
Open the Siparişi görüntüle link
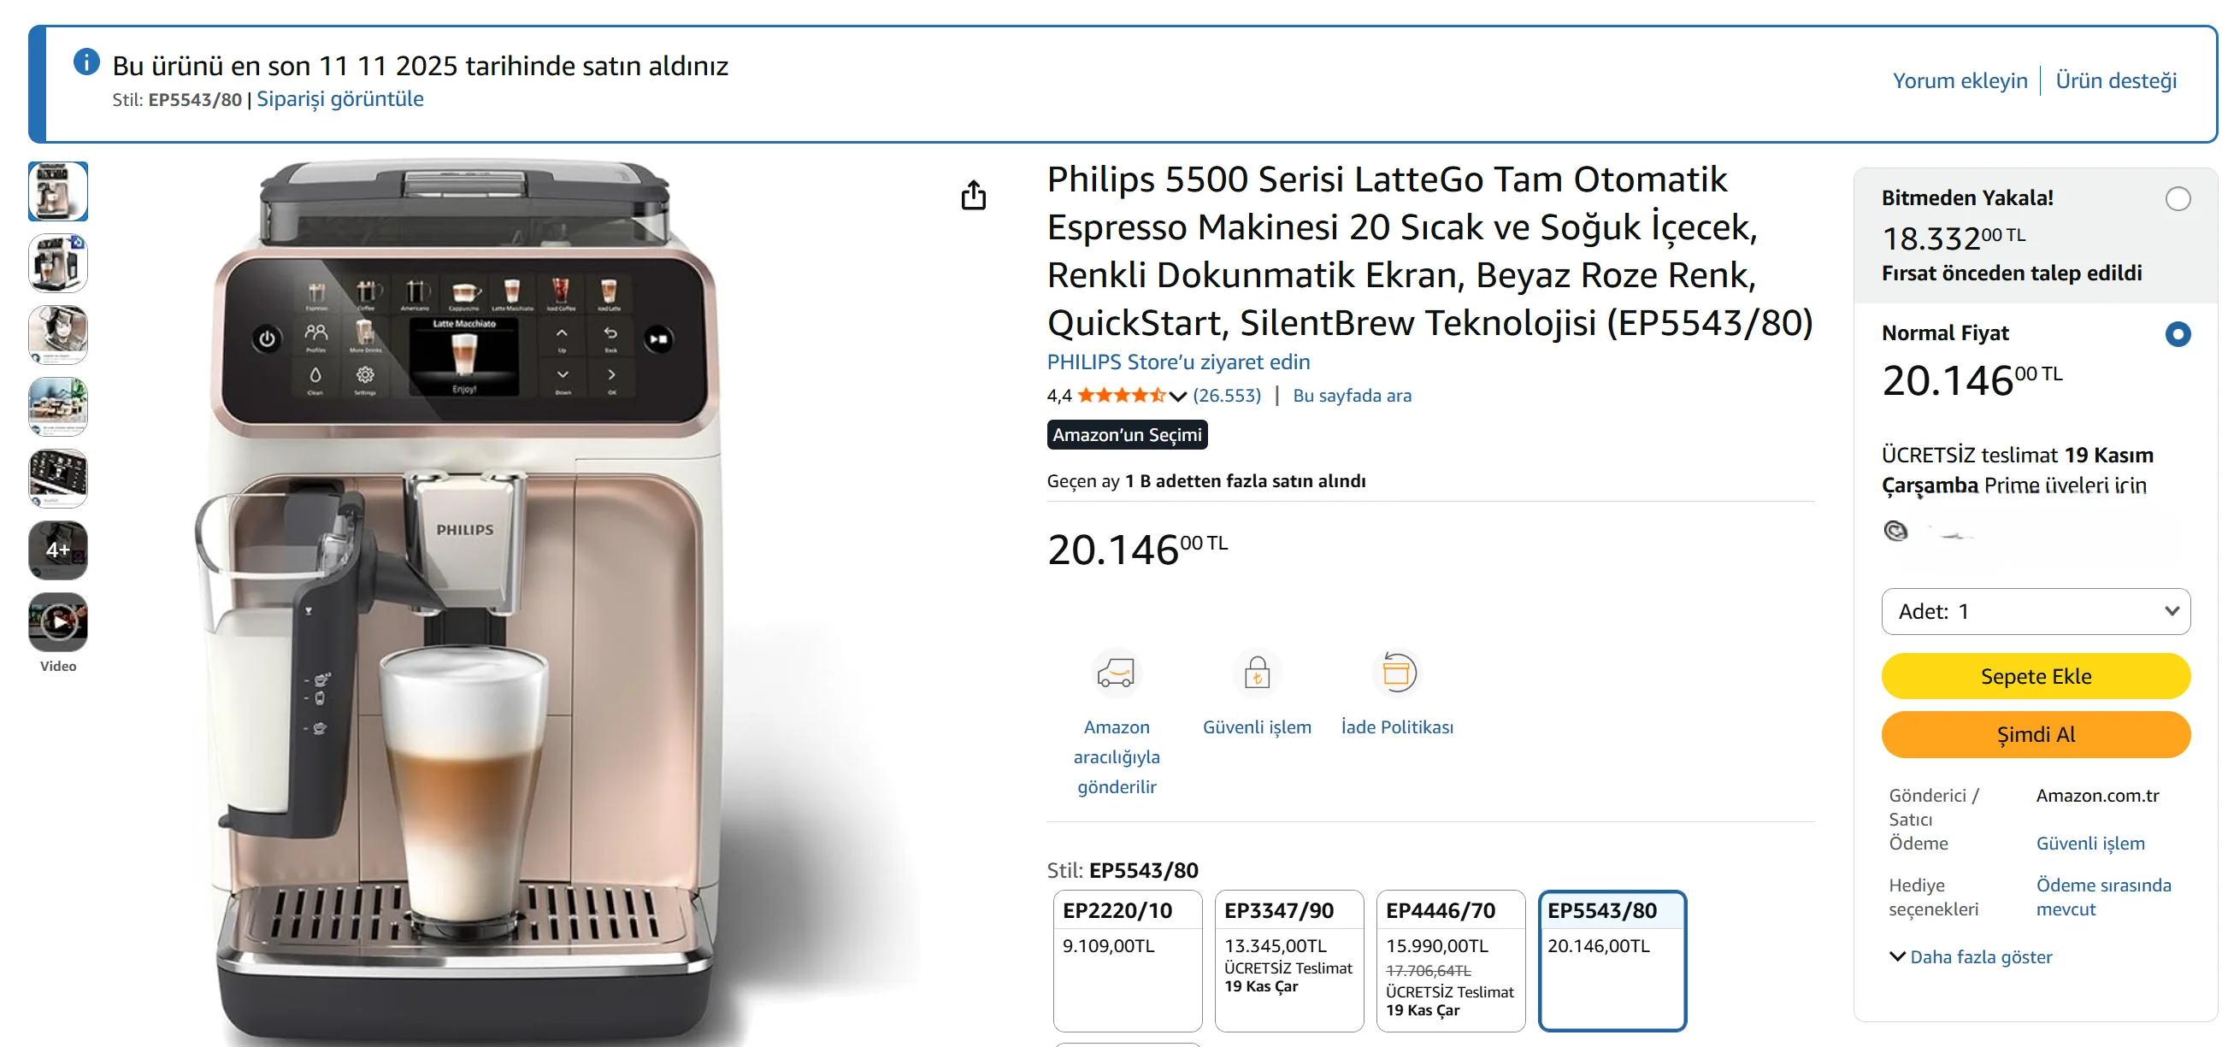click(x=340, y=99)
